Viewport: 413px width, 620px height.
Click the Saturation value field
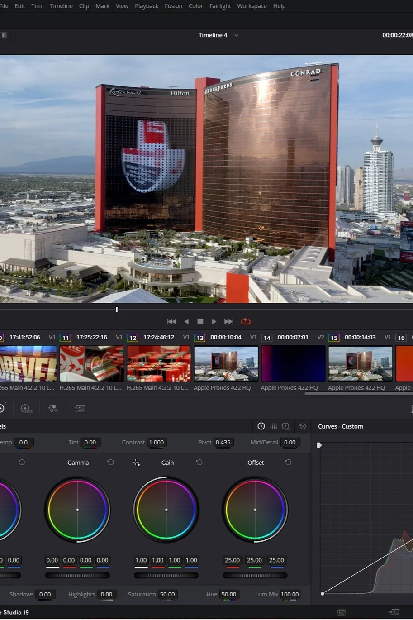coord(167,594)
